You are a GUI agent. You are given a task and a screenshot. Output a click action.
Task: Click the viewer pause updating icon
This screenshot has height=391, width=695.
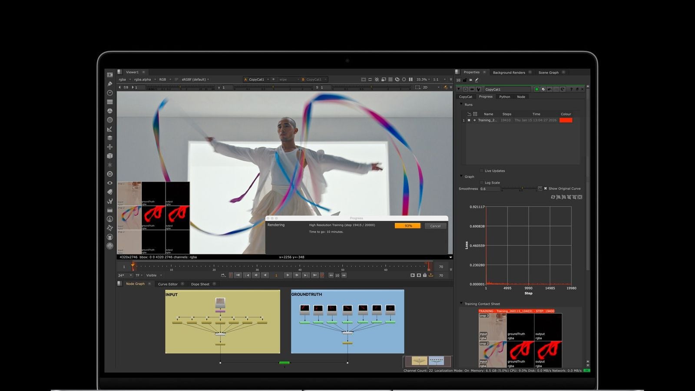410,80
